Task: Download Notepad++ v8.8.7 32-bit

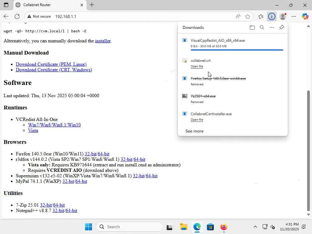Action: pyautogui.click(x=58, y=211)
